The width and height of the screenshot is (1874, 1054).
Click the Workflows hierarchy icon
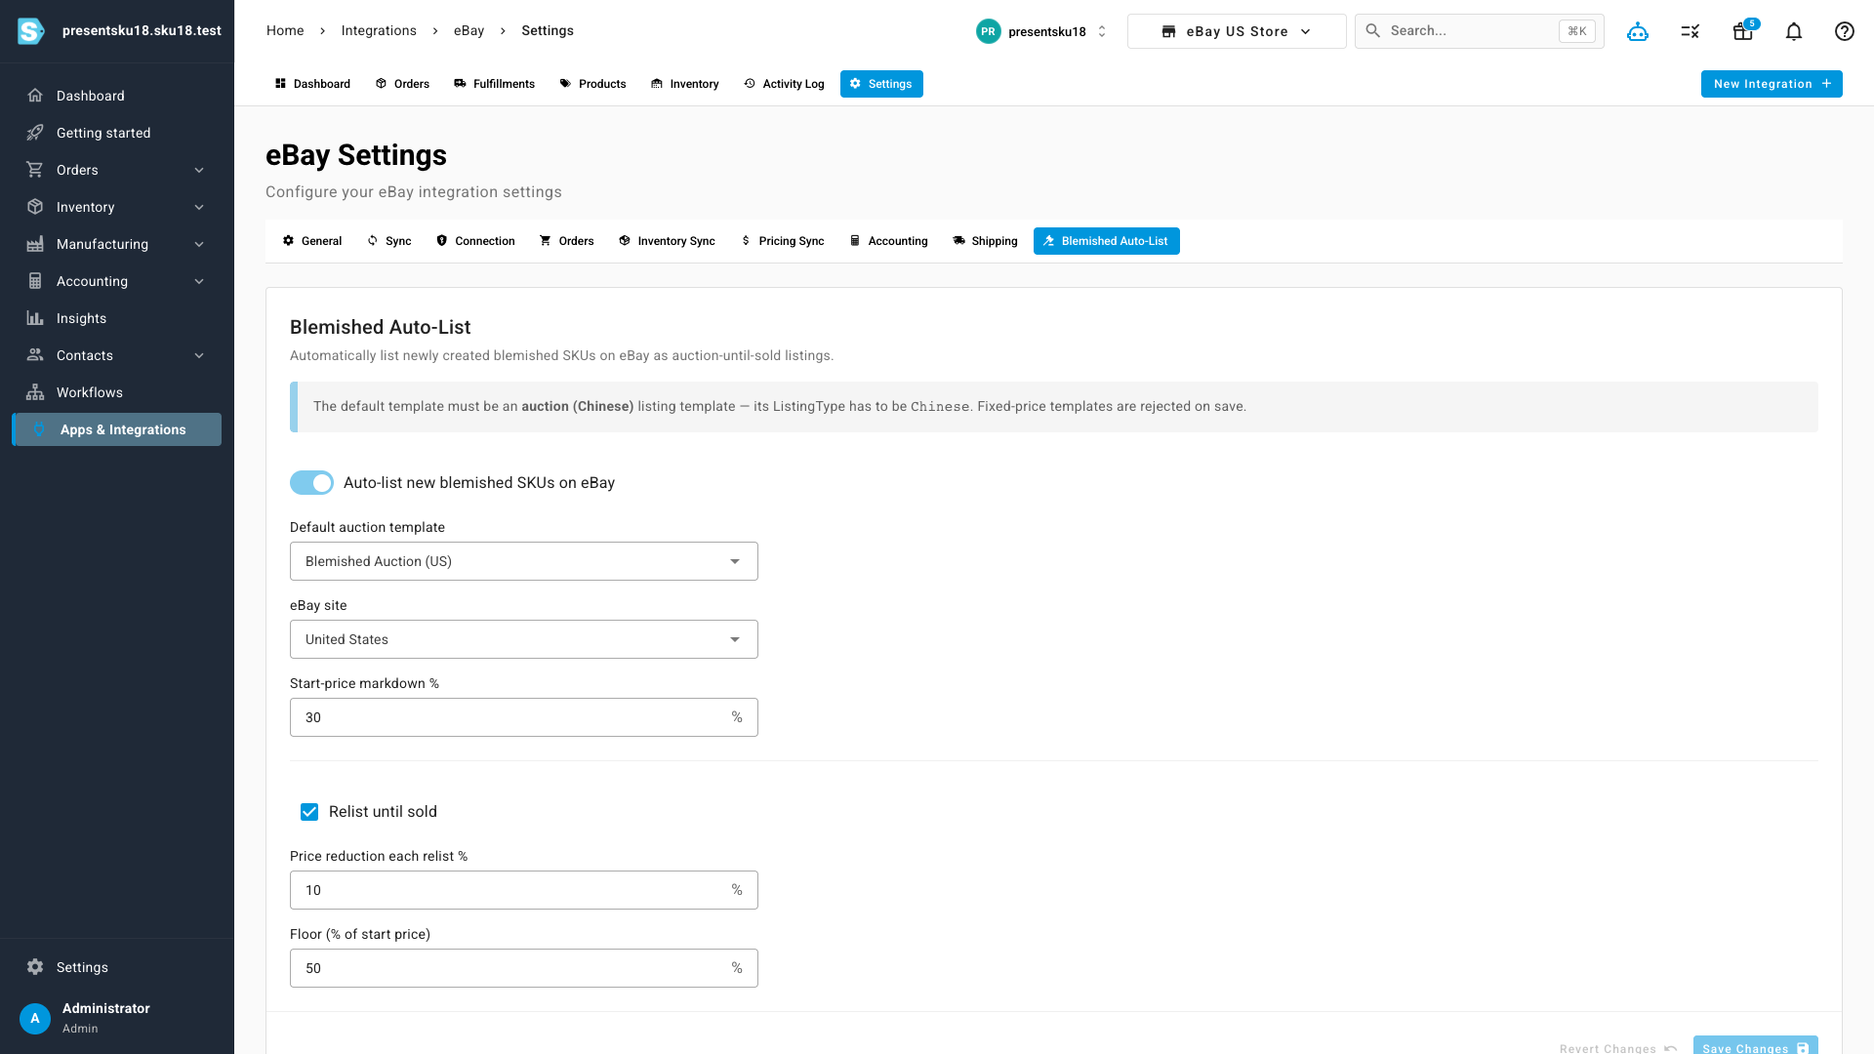click(35, 392)
